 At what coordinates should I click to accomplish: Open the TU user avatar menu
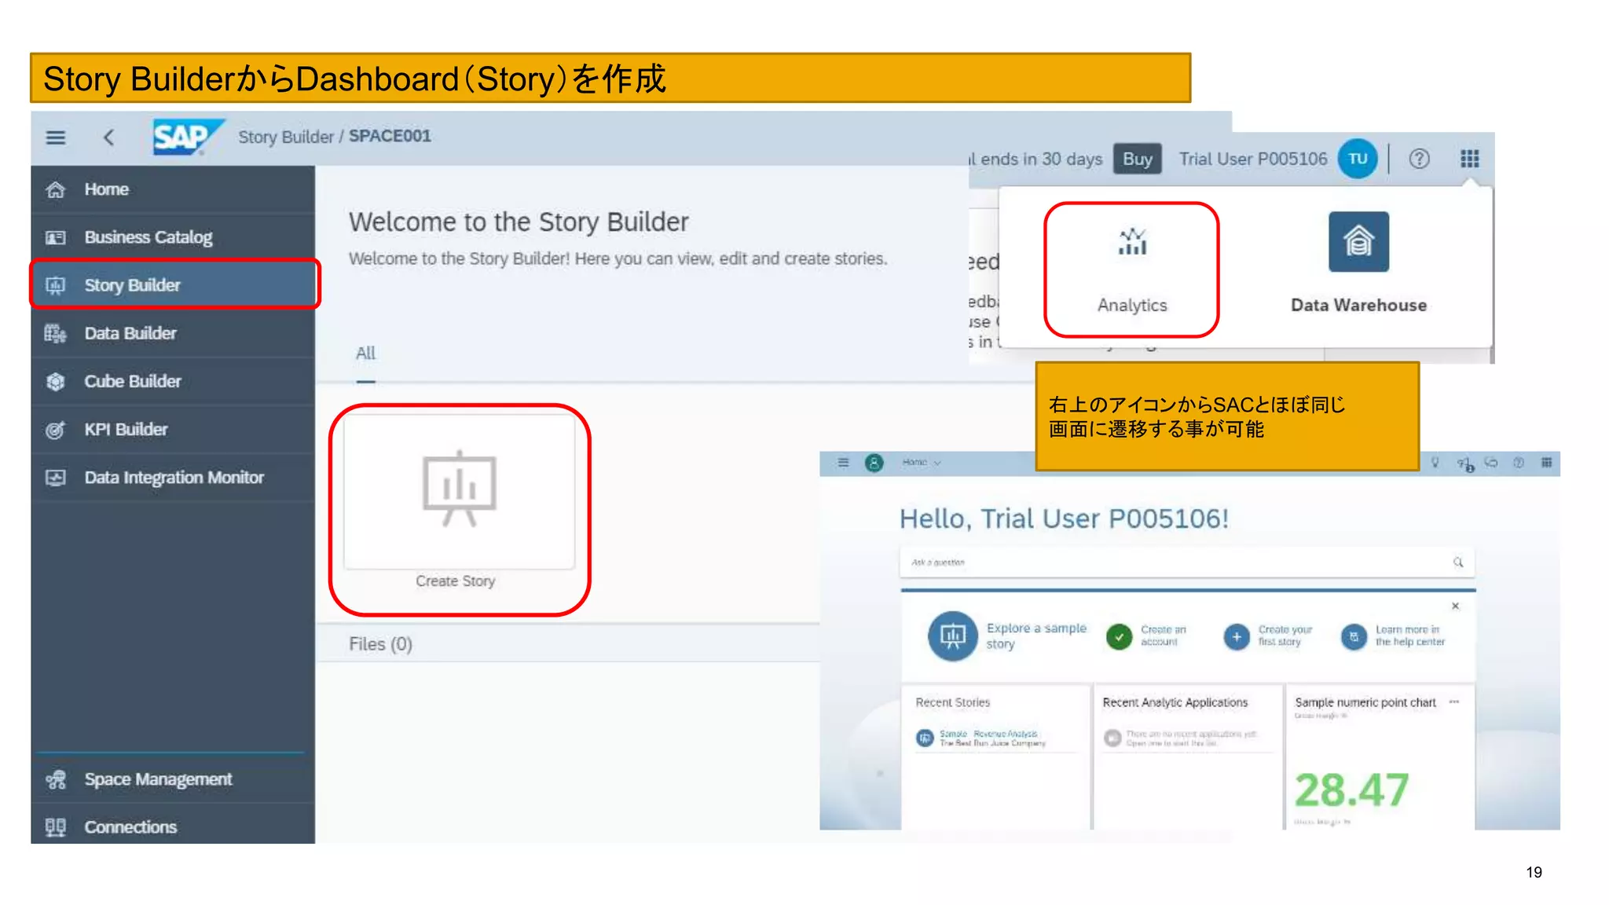click(x=1358, y=159)
